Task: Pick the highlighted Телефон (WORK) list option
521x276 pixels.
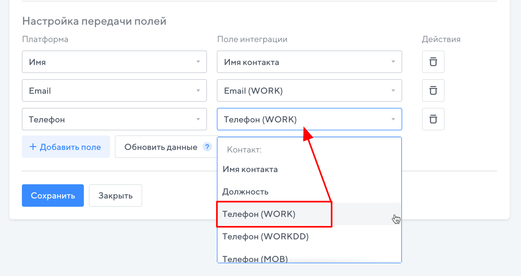Action: 259,214
